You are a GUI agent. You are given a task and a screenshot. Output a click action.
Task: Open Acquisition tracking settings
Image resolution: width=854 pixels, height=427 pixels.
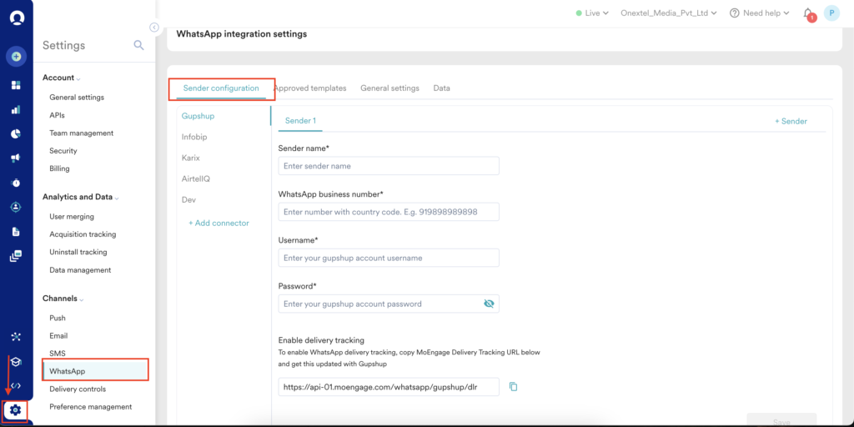pyautogui.click(x=83, y=234)
